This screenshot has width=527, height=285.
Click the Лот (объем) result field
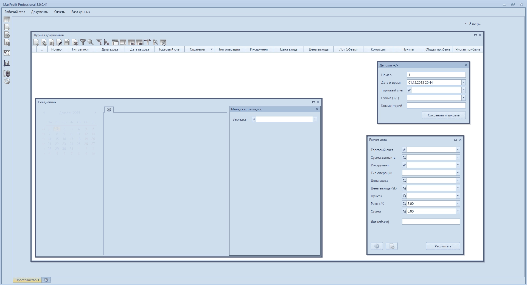[x=431, y=222]
